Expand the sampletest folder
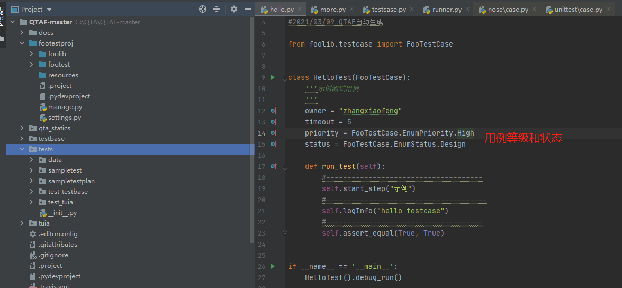 pyautogui.click(x=32, y=170)
